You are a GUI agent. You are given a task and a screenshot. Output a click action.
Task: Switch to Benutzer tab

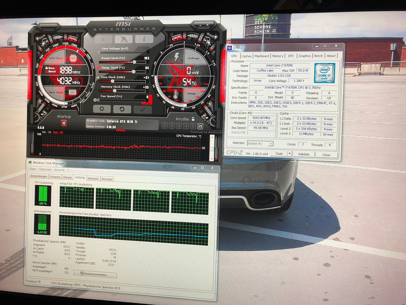(107, 179)
